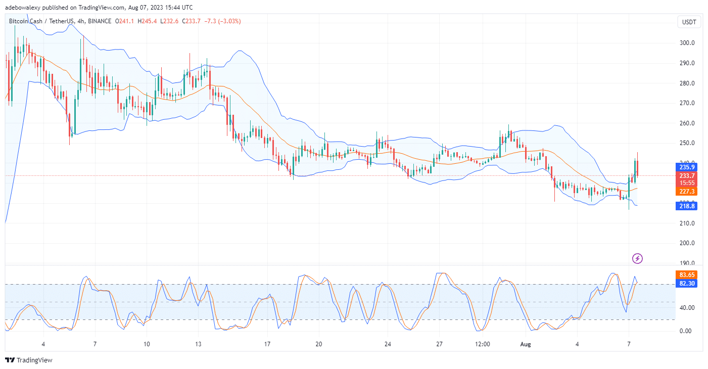Click the Aug date label on time axis
Screen dimensions: 708x369
[x=526, y=344]
